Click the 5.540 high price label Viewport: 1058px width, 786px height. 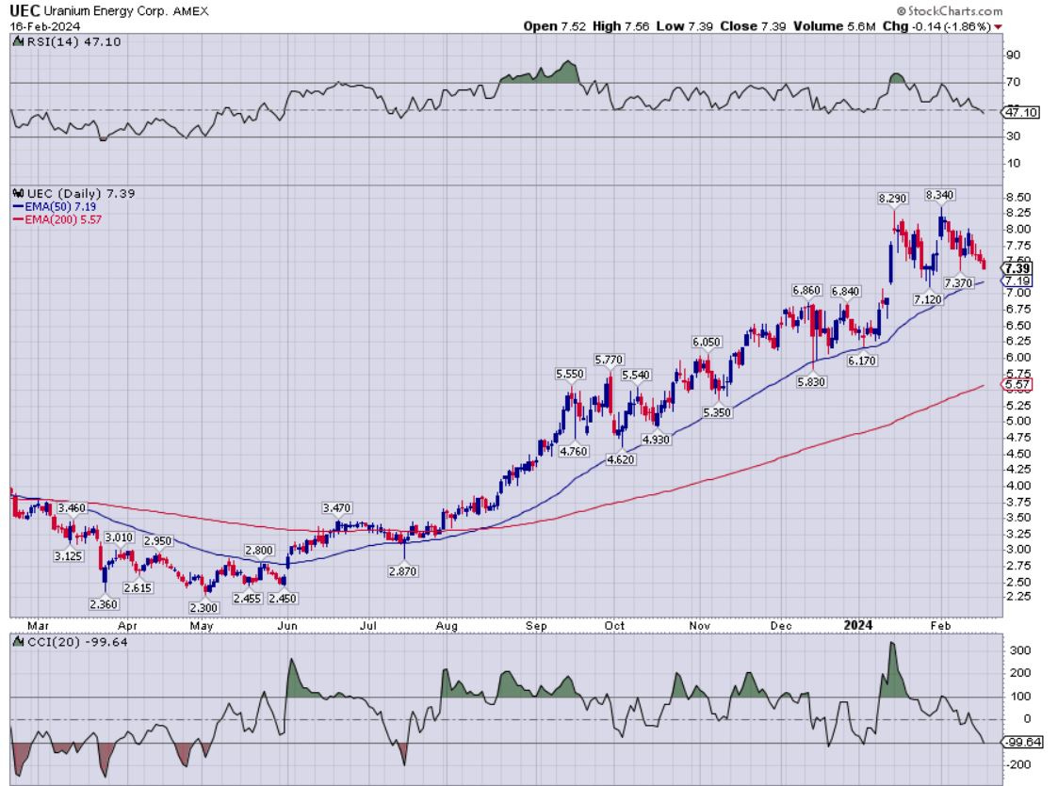[x=636, y=376]
